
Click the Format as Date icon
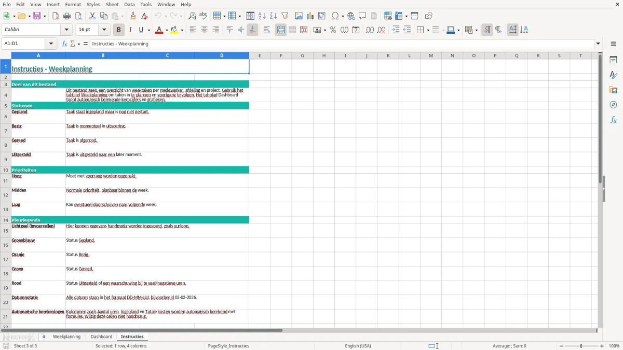[356, 30]
